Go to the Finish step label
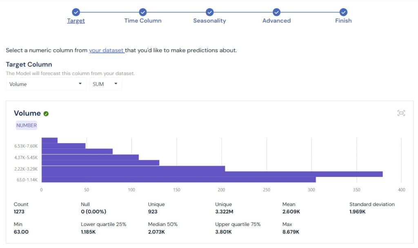418x248 pixels. click(343, 20)
